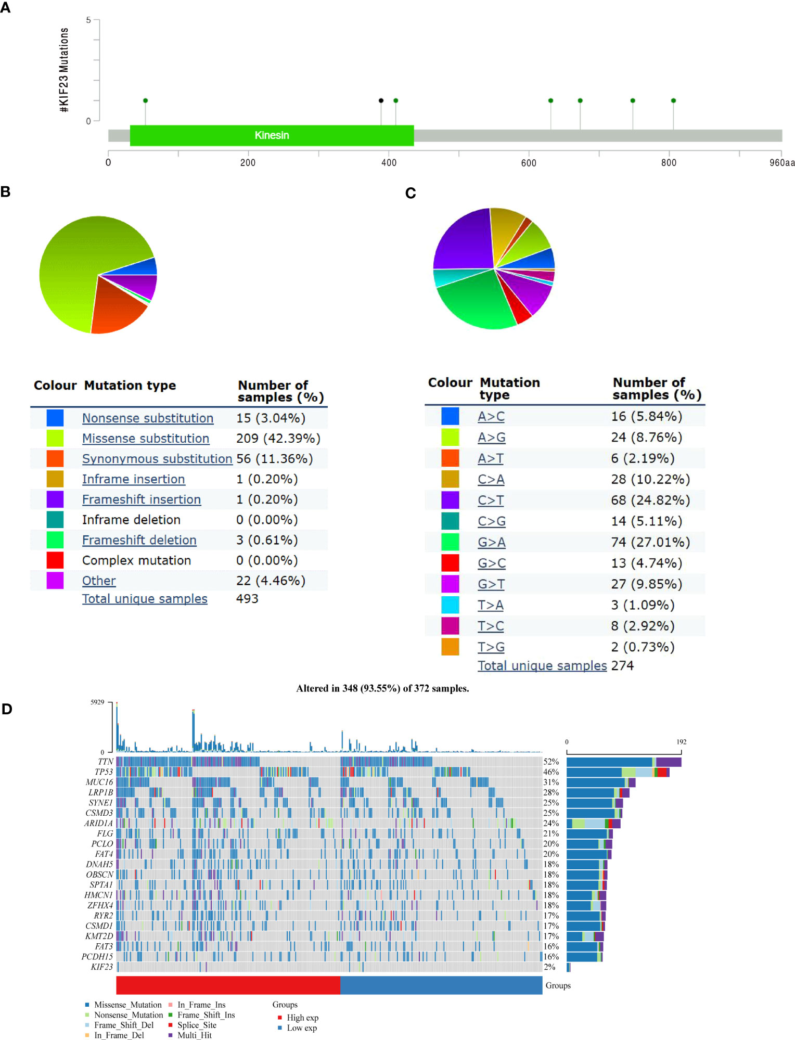This screenshot has width=795, height=1040.
Task: Click the High exp legend marker
Action: tap(280, 1018)
